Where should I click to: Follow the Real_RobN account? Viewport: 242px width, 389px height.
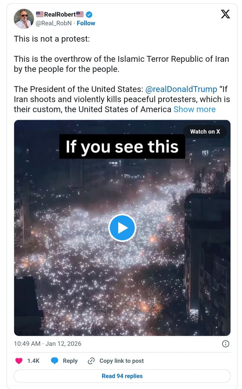point(86,23)
